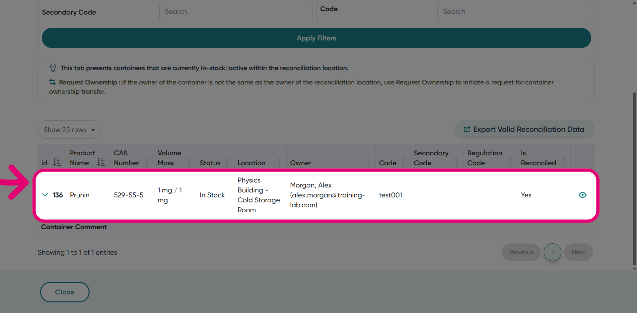Select the Yes reconciled value

[526, 195]
